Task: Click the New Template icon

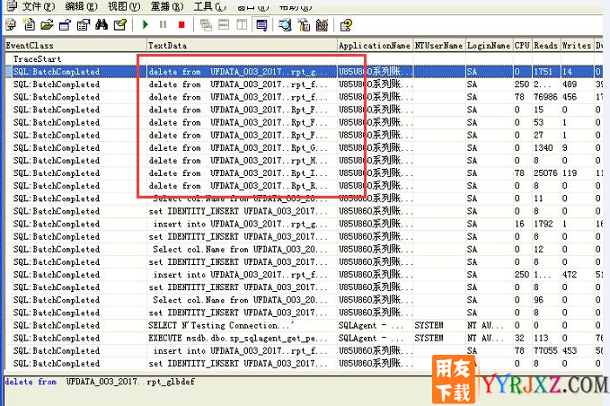Action: click(x=29, y=25)
